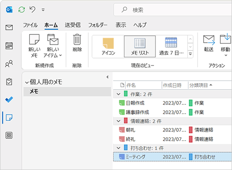This screenshot has width=232, height=170.
Task: Open the ファイル tab
Action: [x=30, y=25]
